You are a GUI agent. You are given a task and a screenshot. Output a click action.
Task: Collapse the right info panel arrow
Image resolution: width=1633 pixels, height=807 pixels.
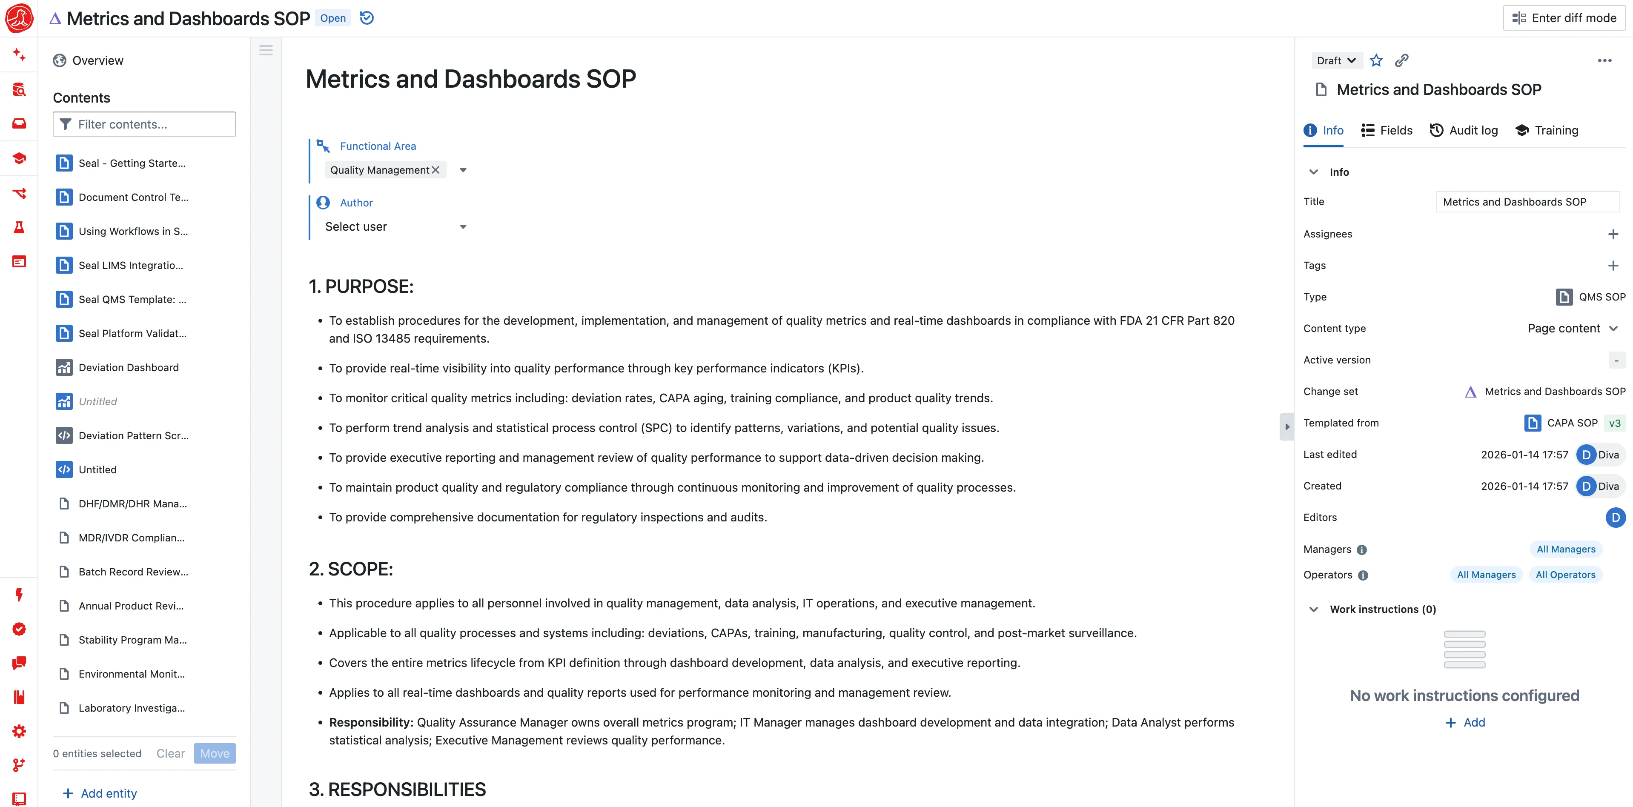tap(1287, 426)
